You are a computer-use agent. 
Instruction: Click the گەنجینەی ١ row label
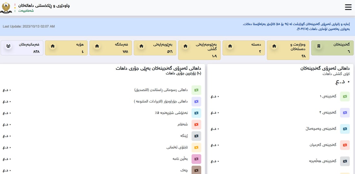[x=328, y=96]
